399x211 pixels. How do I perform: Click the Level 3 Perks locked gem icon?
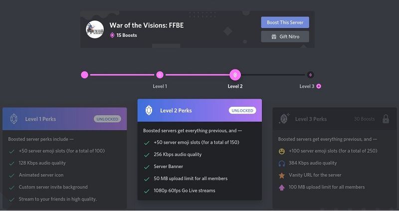tap(284, 119)
